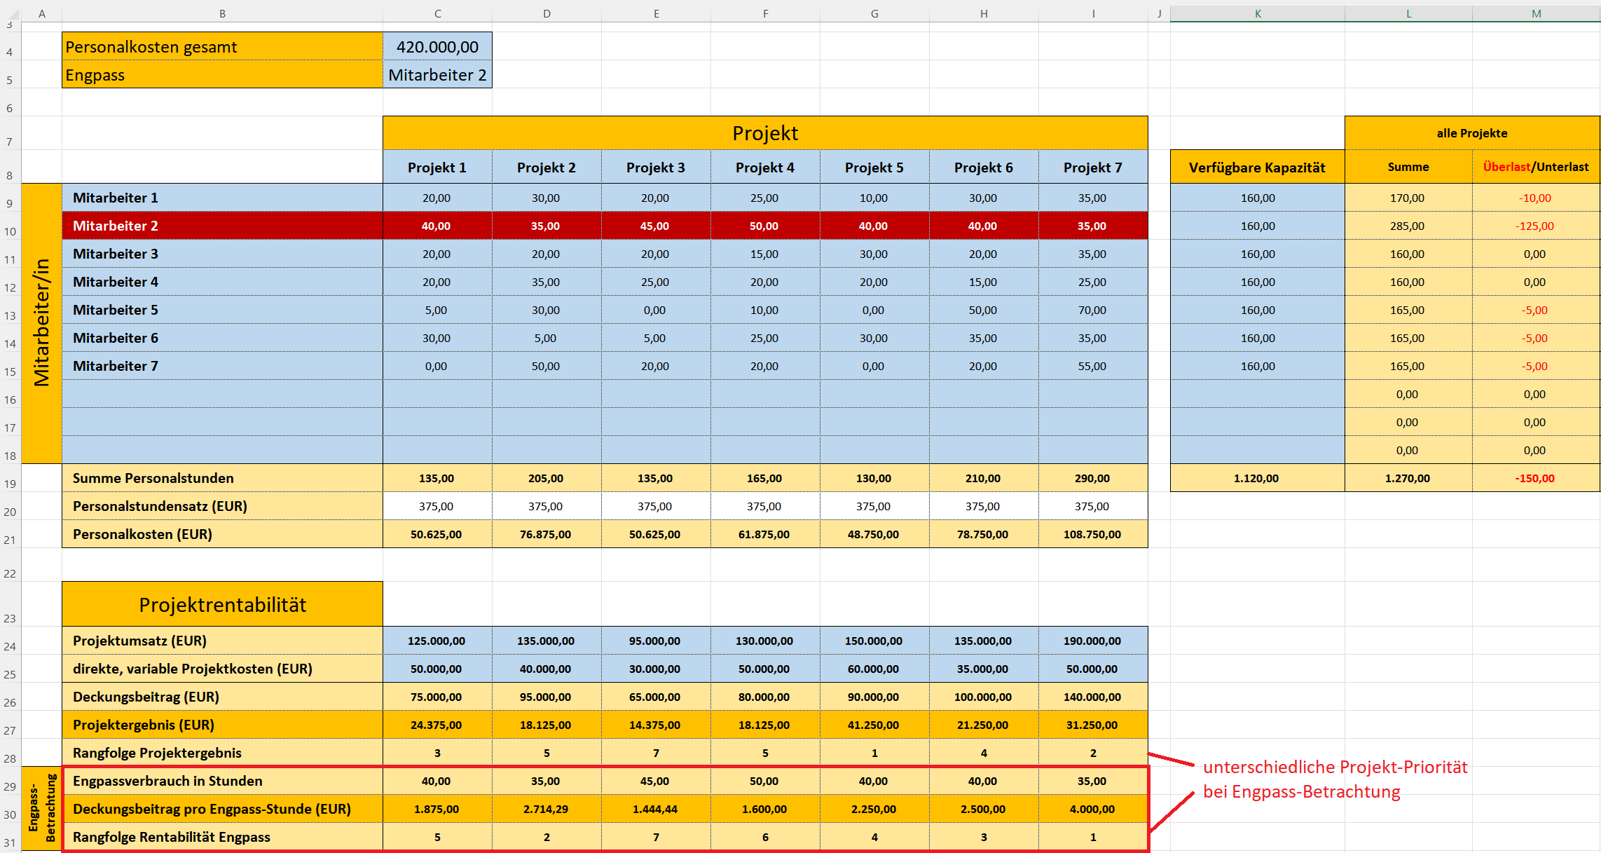Select the Überlast value -10,00

(x=1536, y=198)
